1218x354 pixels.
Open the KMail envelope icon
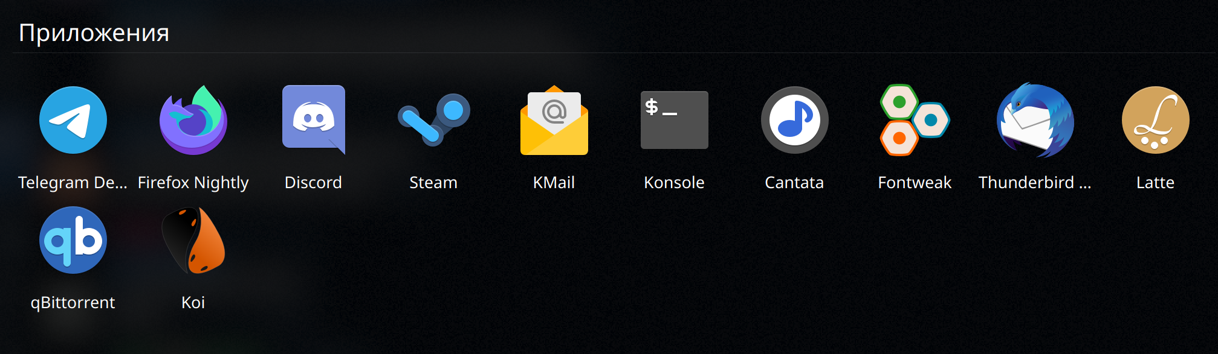554,120
